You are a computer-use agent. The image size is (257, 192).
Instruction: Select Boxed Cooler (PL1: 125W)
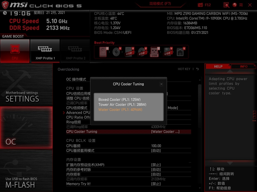(x=119, y=100)
